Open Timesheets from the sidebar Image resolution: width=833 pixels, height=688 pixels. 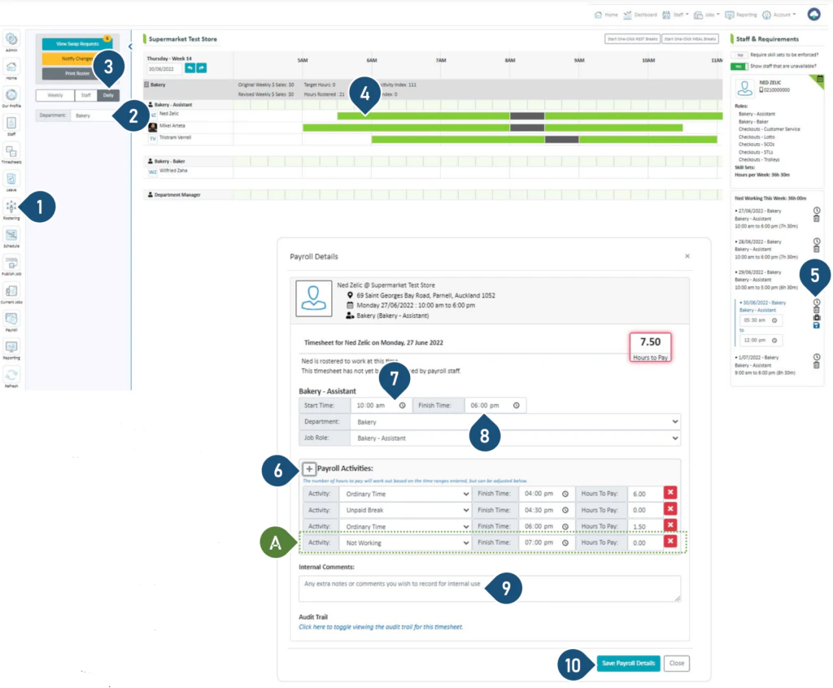pos(11,154)
